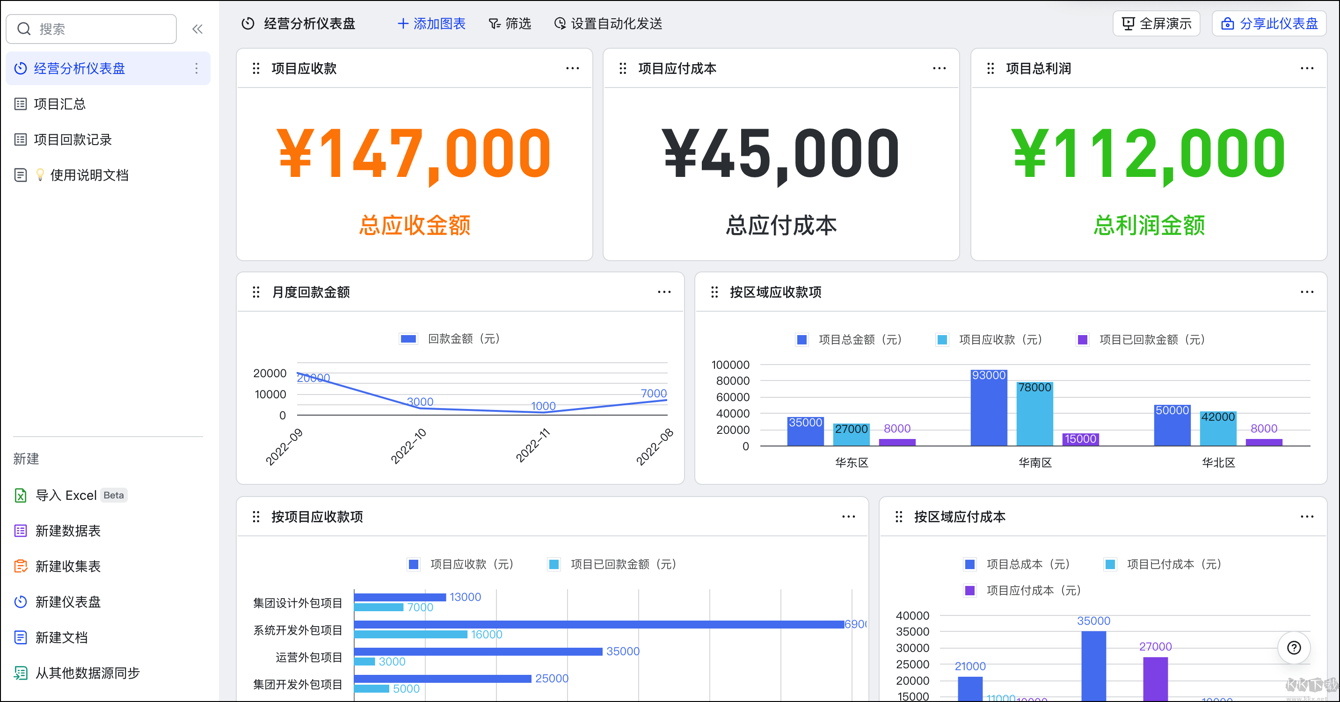Click the 新建仪表盘 icon

[20, 602]
